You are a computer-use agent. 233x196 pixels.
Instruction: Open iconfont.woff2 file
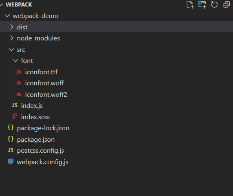click(46, 94)
